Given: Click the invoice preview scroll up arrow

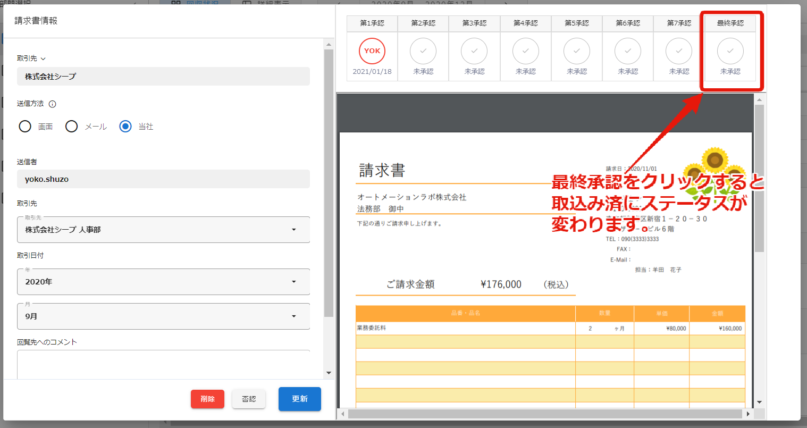Looking at the screenshot, I should tap(759, 99).
